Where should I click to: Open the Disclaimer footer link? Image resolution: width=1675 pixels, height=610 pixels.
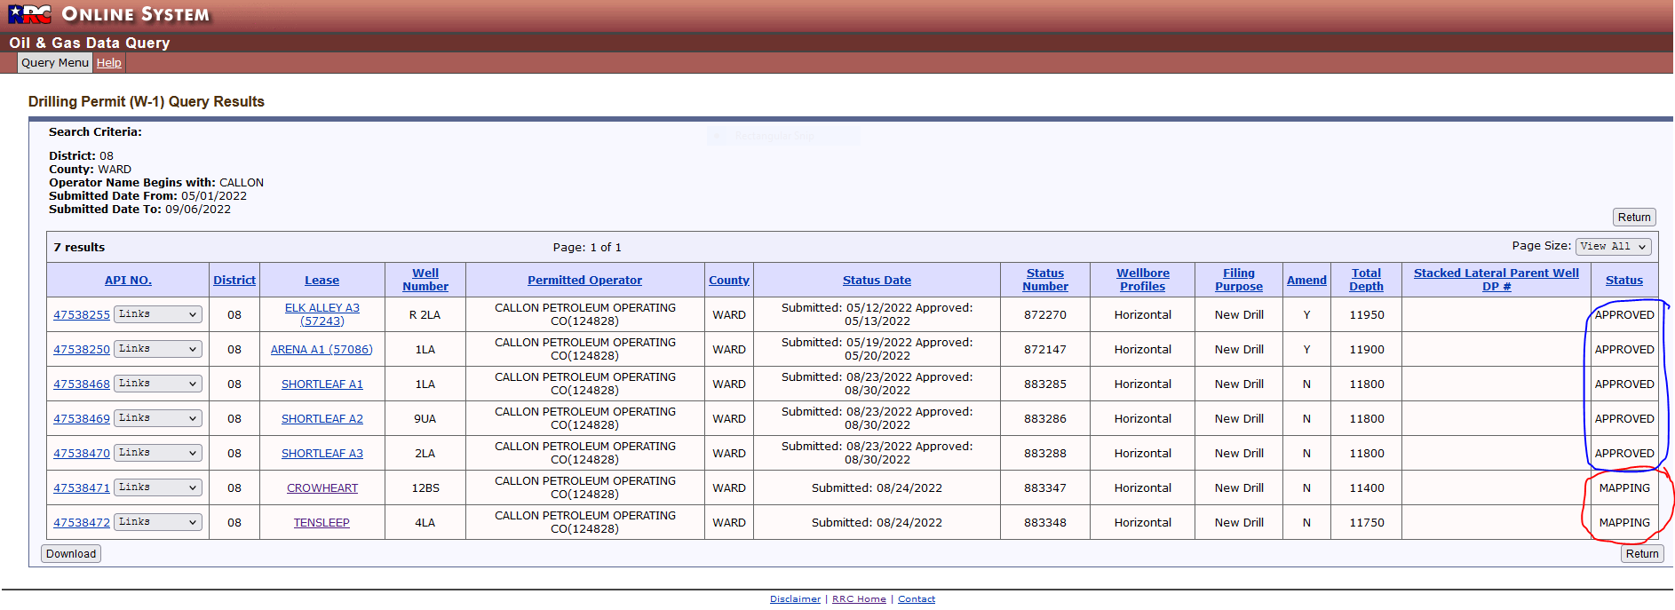pyautogui.click(x=795, y=599)
